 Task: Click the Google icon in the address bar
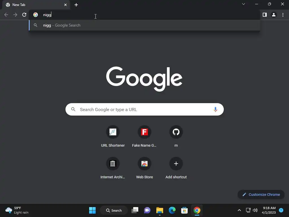[x=36, y=15]
